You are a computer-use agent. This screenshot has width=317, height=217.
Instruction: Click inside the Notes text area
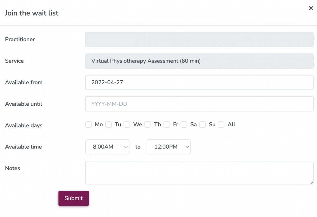pos(199,173)
